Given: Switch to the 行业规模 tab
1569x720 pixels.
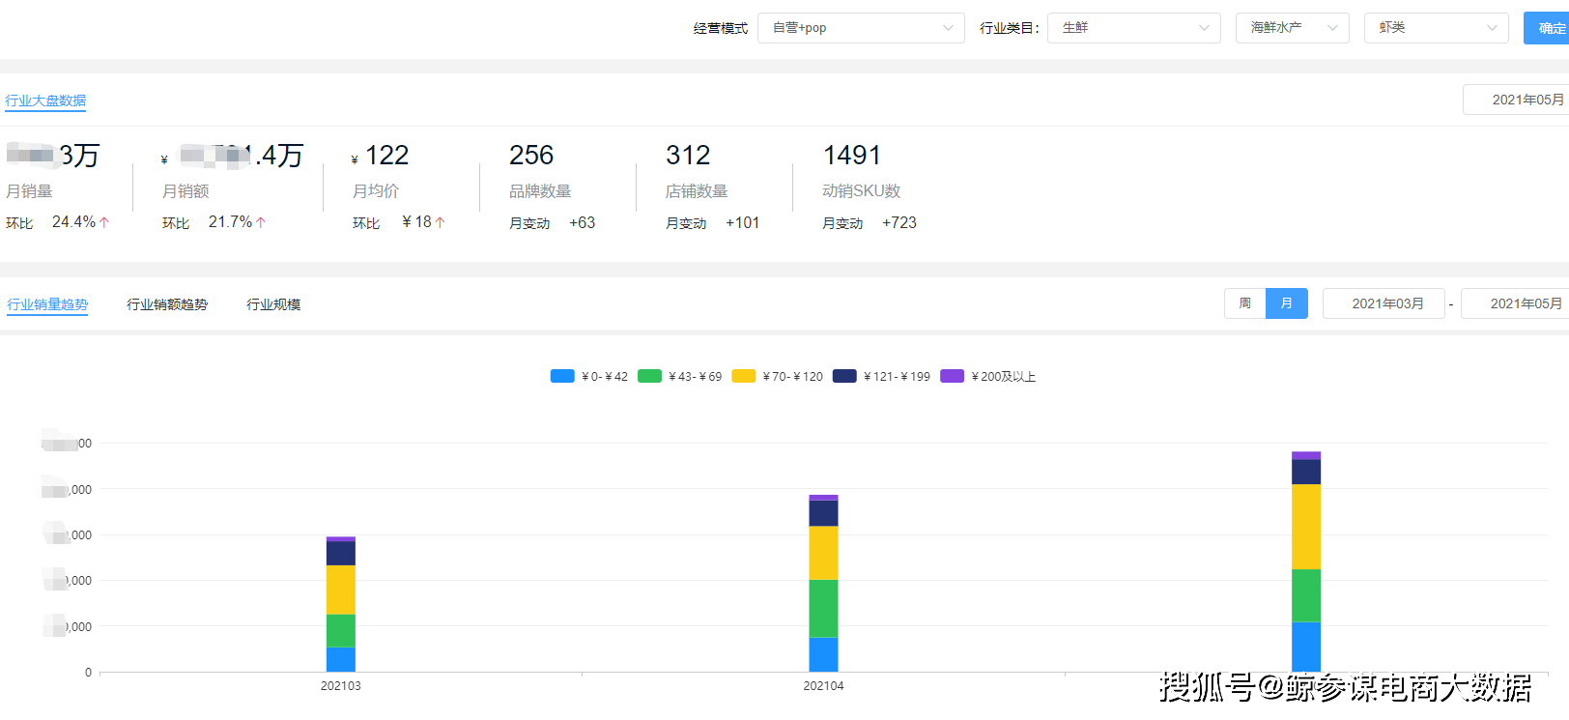Looking at the screenshot, I should [x=273, y=304].
